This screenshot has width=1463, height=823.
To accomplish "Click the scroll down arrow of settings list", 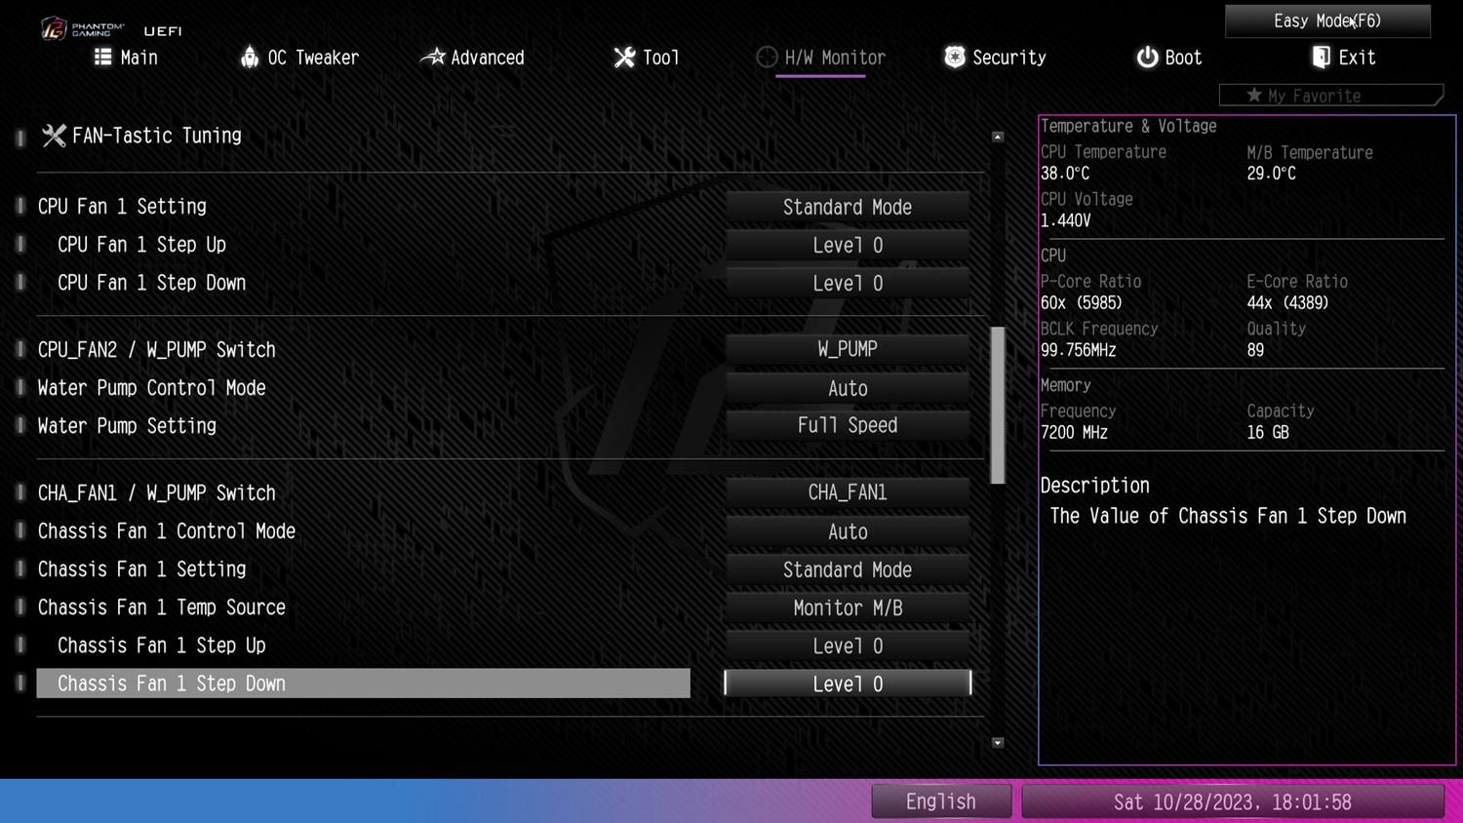I will (x=998, y=743).
